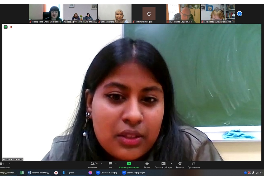Toggle system volume speaker in tray
The image size is (264, 176).
point(257,173)
